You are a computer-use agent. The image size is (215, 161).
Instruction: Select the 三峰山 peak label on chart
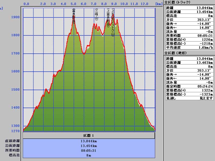96,14
